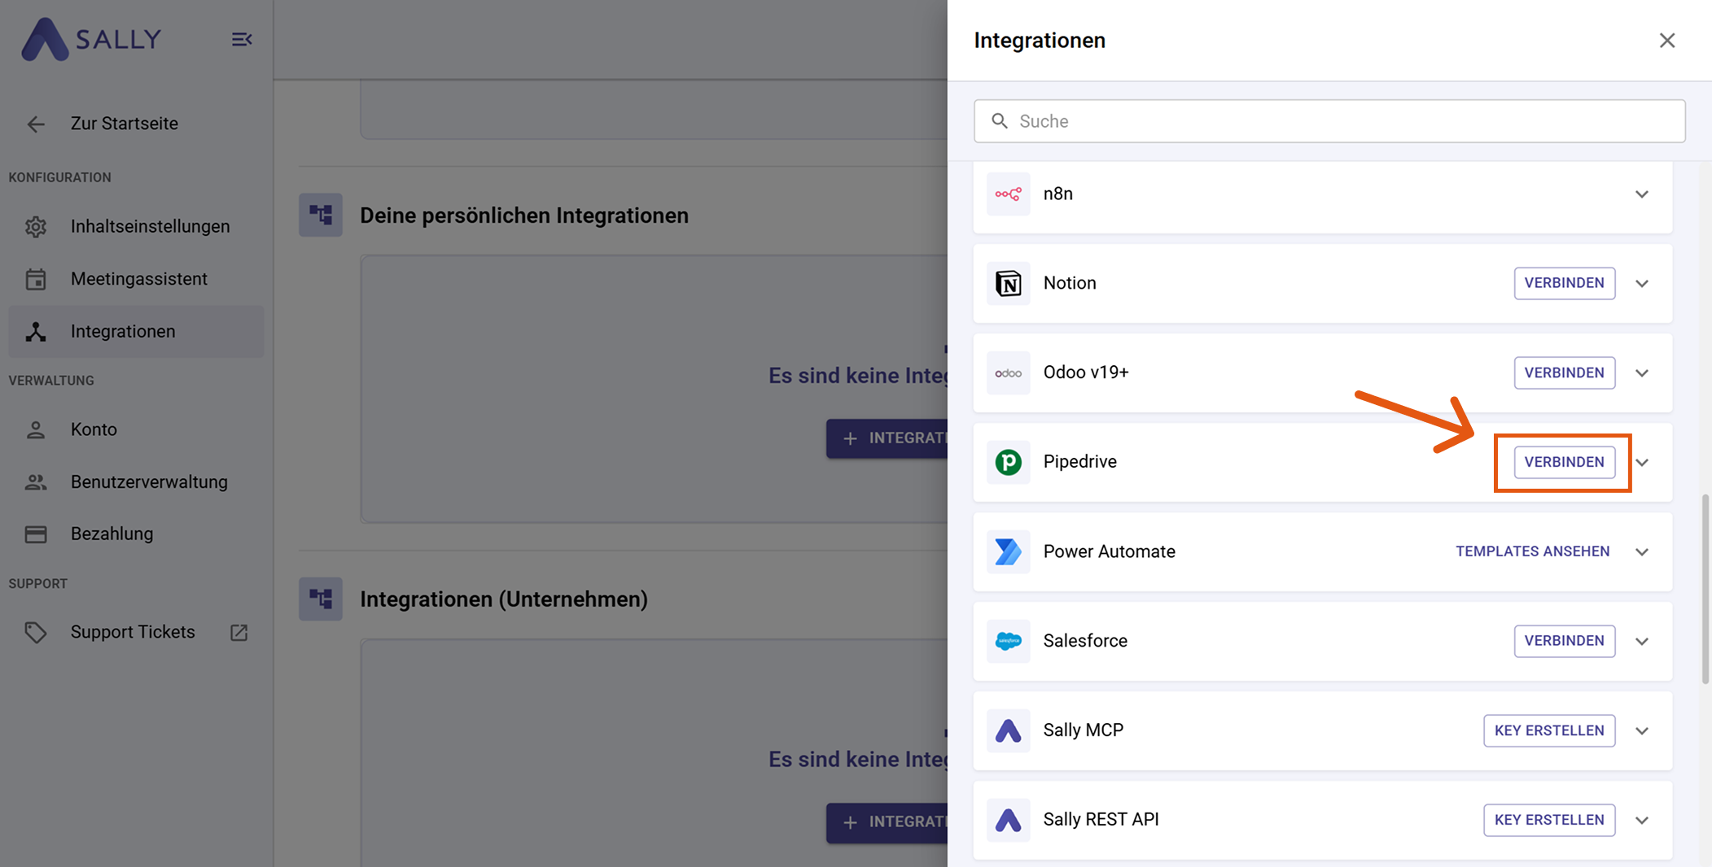The image size is (1712, 867).
Task: Expand the Odoo v19+ integration details
Action: [1642, 373]
